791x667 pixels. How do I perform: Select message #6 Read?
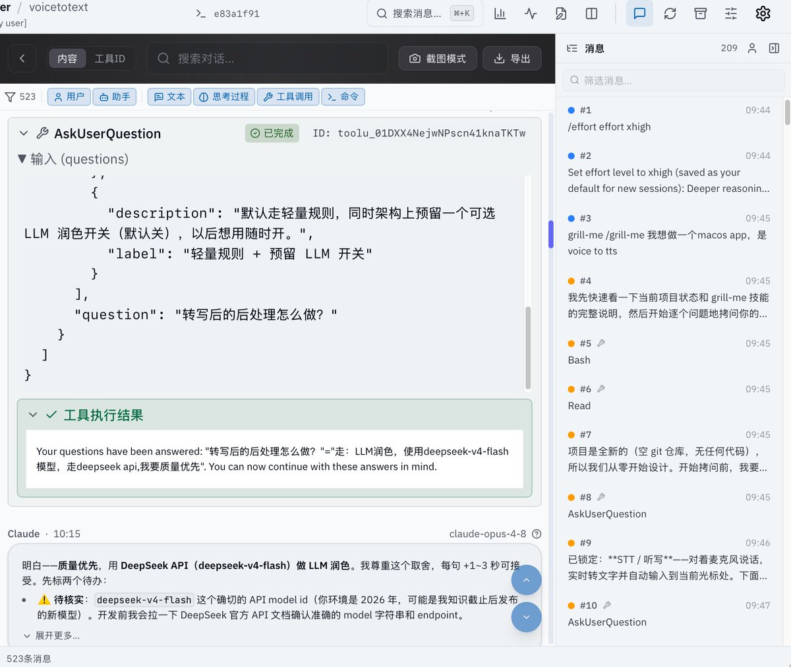tap(669, 397)
